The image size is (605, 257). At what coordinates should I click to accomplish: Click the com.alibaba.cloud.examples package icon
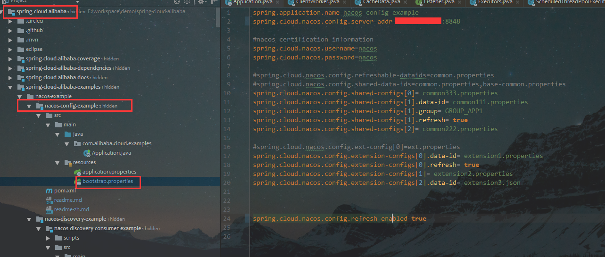(x=77, y=143)
